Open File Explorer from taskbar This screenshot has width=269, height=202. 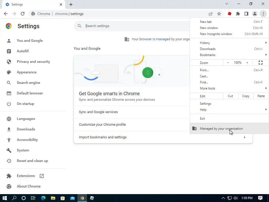[53, 198]
